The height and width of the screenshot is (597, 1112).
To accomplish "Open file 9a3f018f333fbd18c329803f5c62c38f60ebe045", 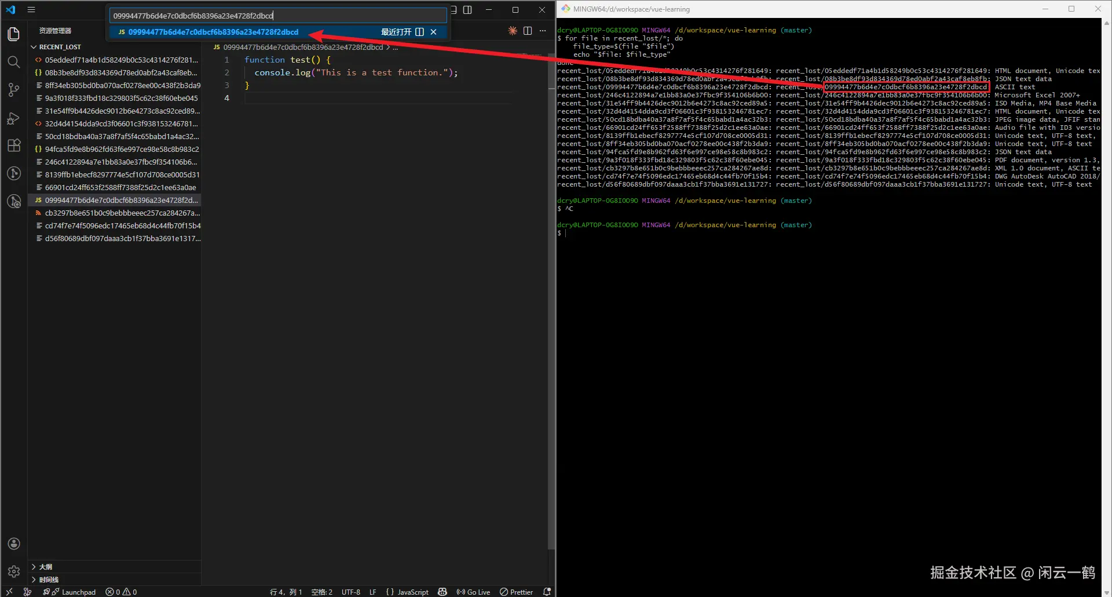I will 115,98.
